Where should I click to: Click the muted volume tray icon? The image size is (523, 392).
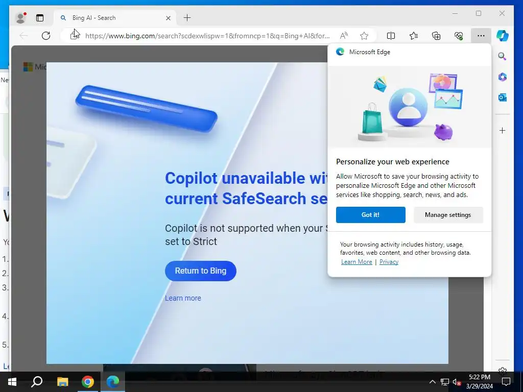(457, 382)
